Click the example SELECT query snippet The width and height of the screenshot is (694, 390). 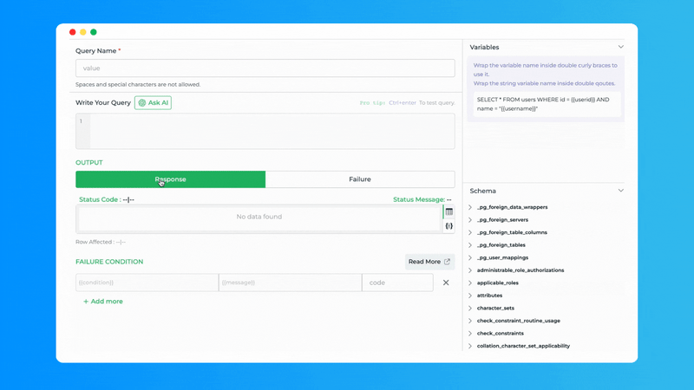(547, 104)
